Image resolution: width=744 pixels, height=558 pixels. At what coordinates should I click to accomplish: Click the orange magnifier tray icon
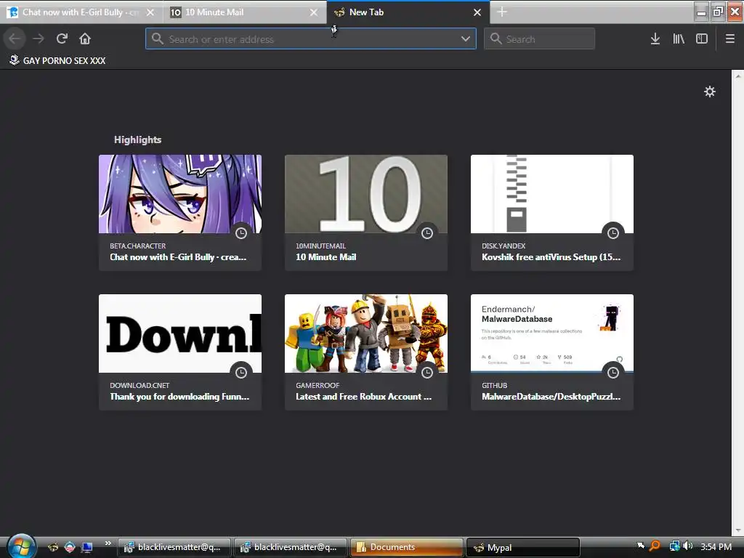655,546
